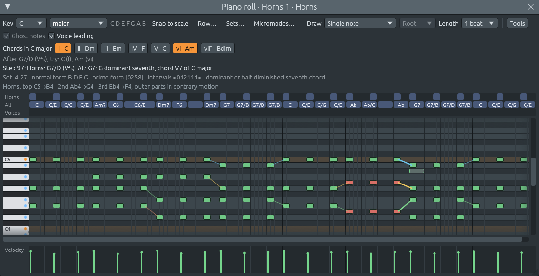The width and height of the screenshot is (539, 276).
Task: Open the Sets… menu
Action: click(235, 24)
